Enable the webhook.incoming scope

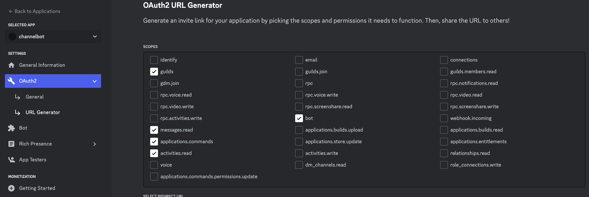(444, 118)
